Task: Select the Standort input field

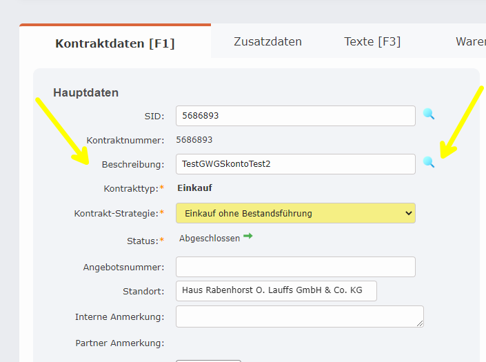Action: [x=276, y=291]
